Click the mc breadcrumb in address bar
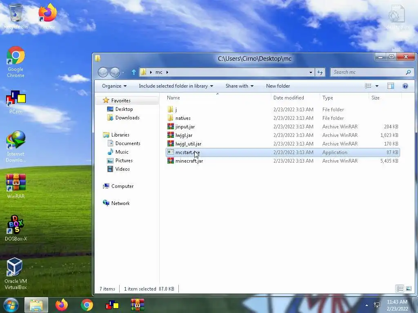 point(159,72)
